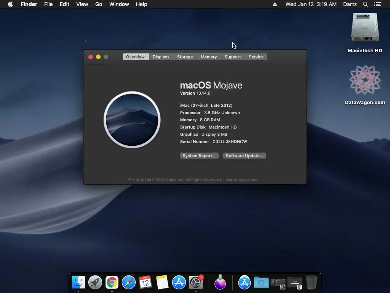Open Google Chrome from the dock

(x=112, y=283)
